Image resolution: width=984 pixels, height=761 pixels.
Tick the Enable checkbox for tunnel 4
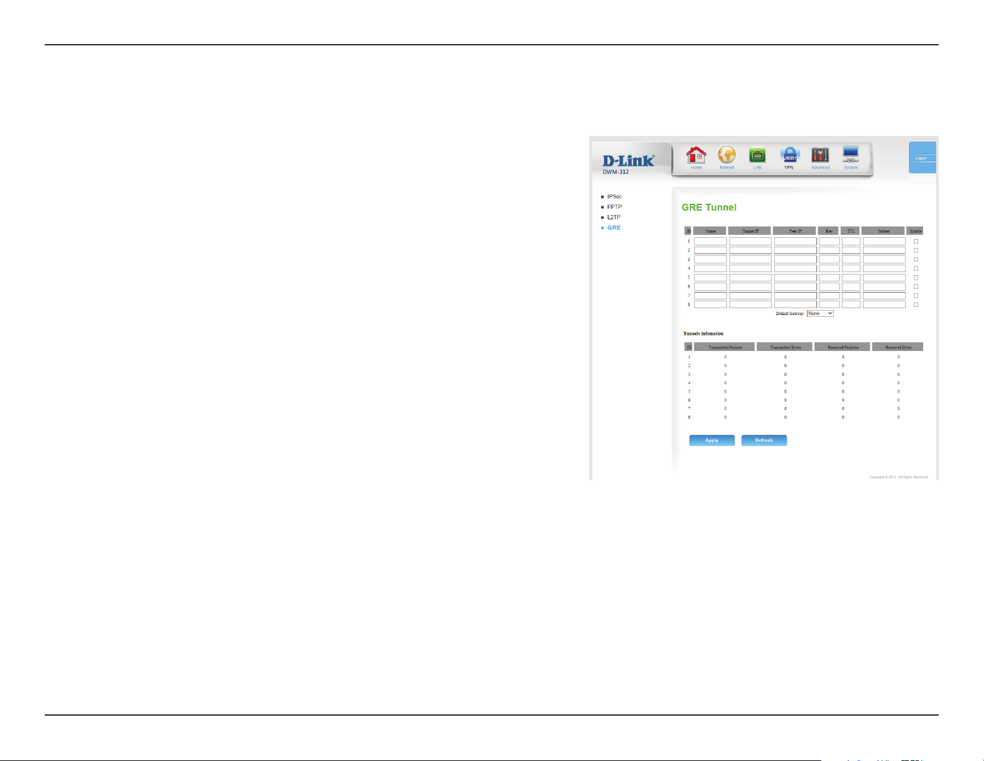tap(916, 268)
